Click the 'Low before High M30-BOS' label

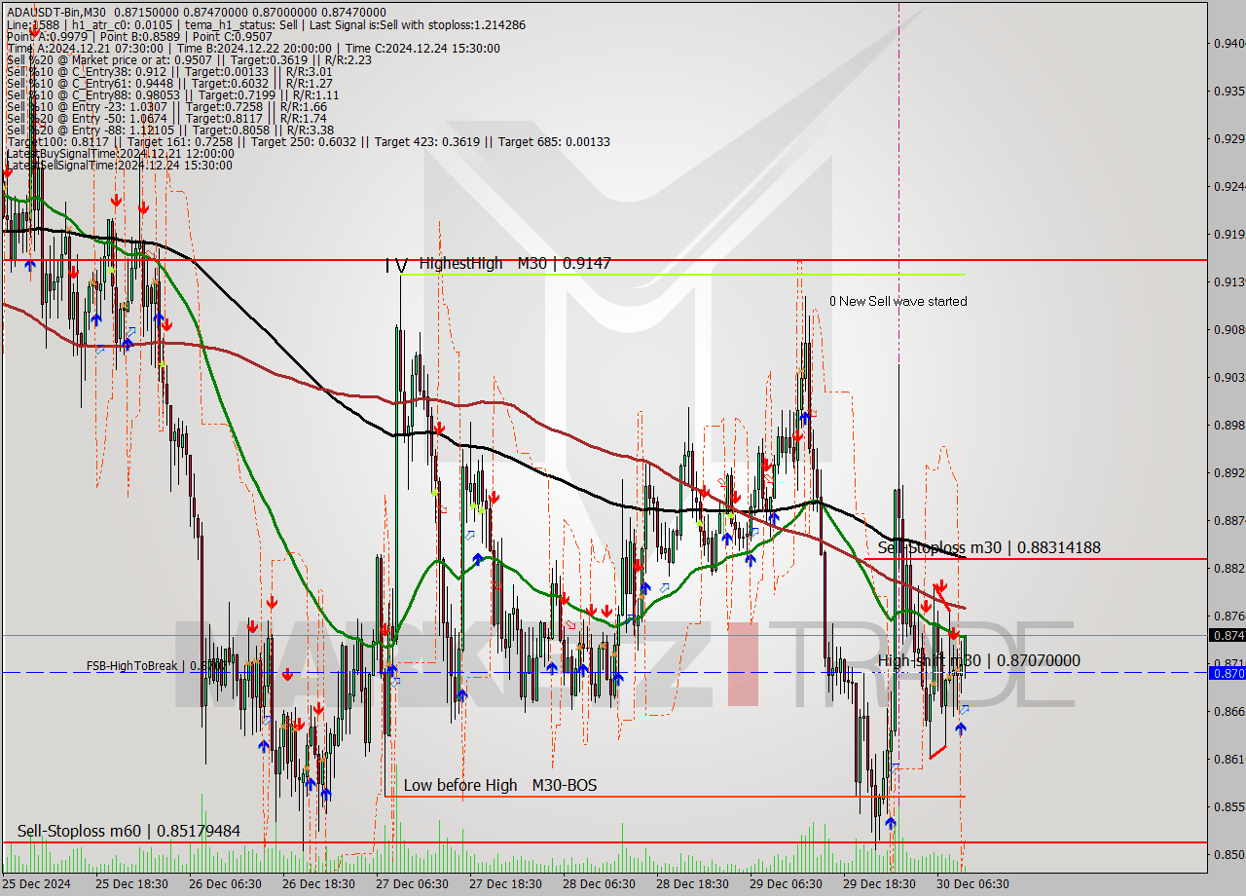pos(500,785)
